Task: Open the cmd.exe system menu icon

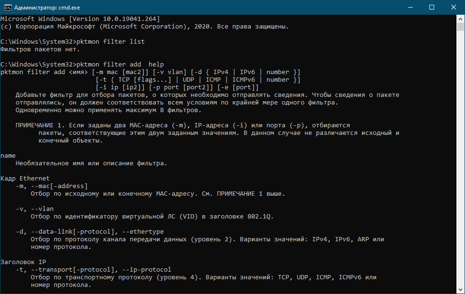Action: pos(8,8)
